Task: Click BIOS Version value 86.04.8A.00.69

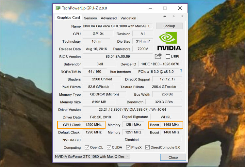Action: (118, 56)
